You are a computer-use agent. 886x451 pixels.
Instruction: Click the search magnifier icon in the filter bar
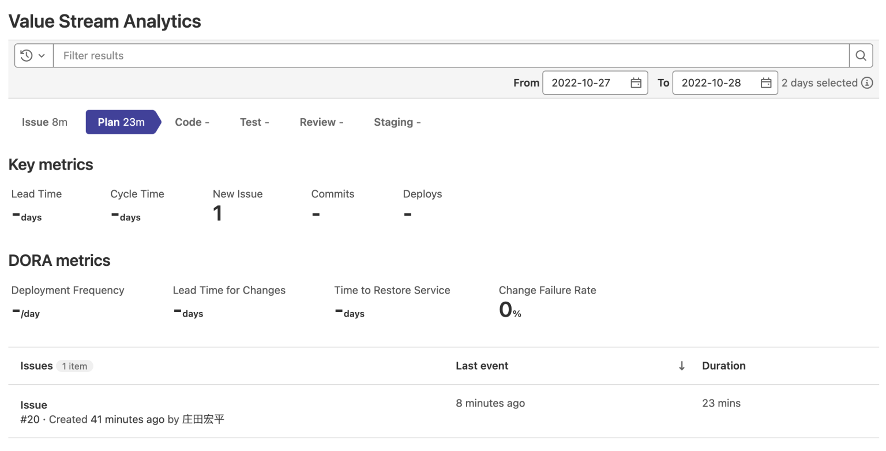click(861, 55)
